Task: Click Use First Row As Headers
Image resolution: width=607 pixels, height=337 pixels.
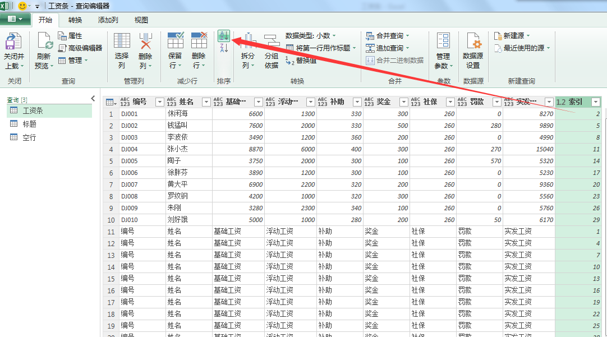Action: (x=320, y=48)
